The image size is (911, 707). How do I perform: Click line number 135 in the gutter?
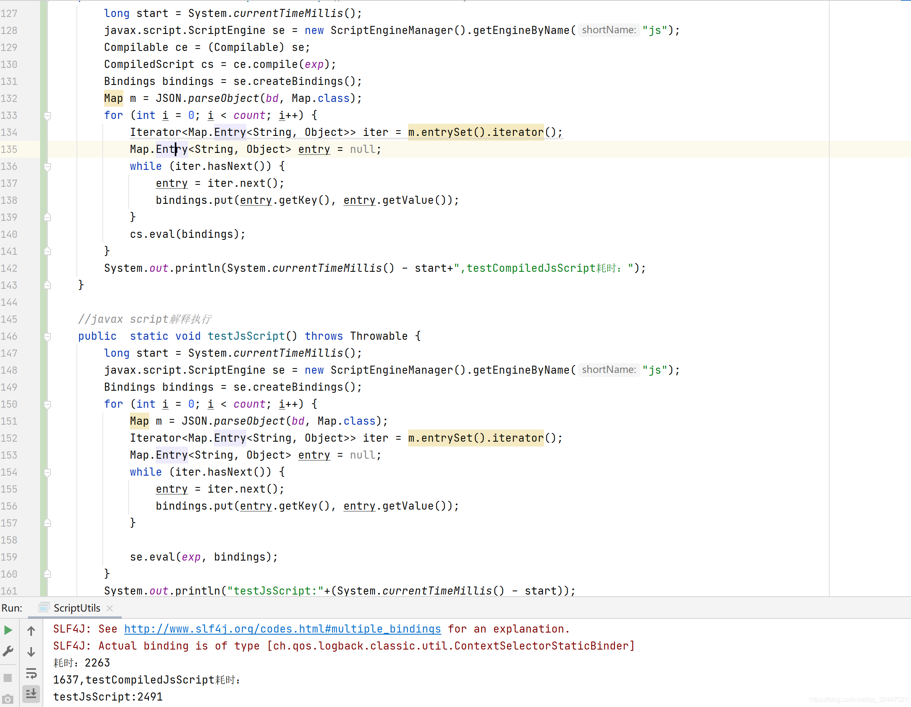coord(9,149)
